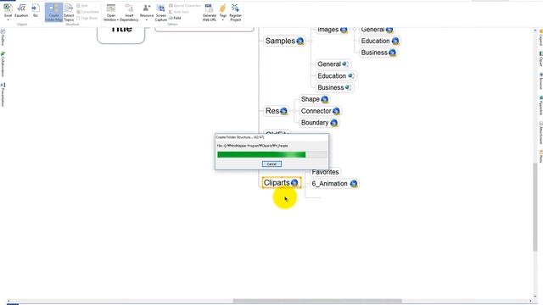This screenshot has width=543, height=305.
Task: Click the hyperlink icon on 6_Animation
Action: (x=354, y=184)
